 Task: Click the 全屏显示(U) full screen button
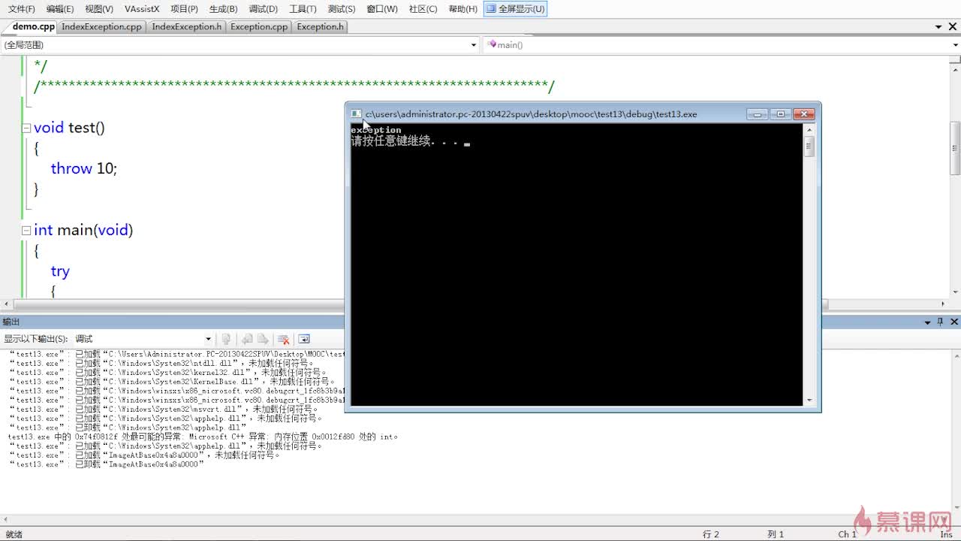(515, 9)
